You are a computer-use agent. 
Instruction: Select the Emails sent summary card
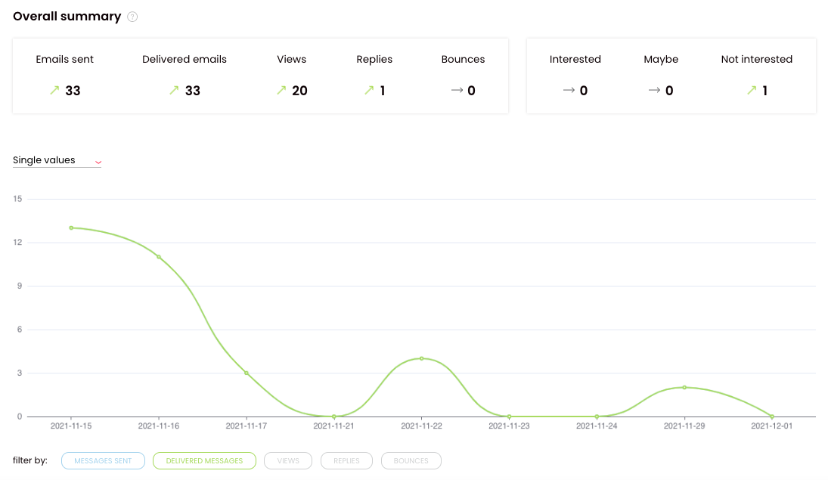coord(65,76)
